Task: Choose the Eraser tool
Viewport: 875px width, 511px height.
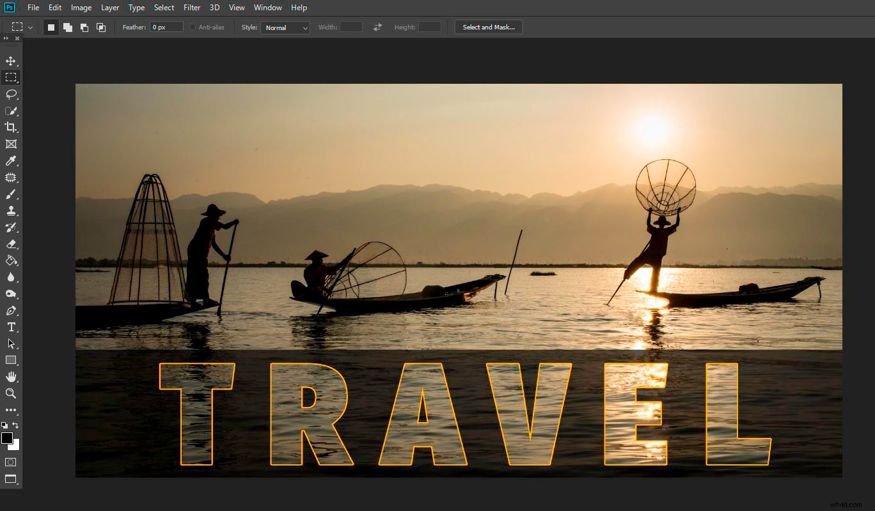Action: (x=11, y=243)
